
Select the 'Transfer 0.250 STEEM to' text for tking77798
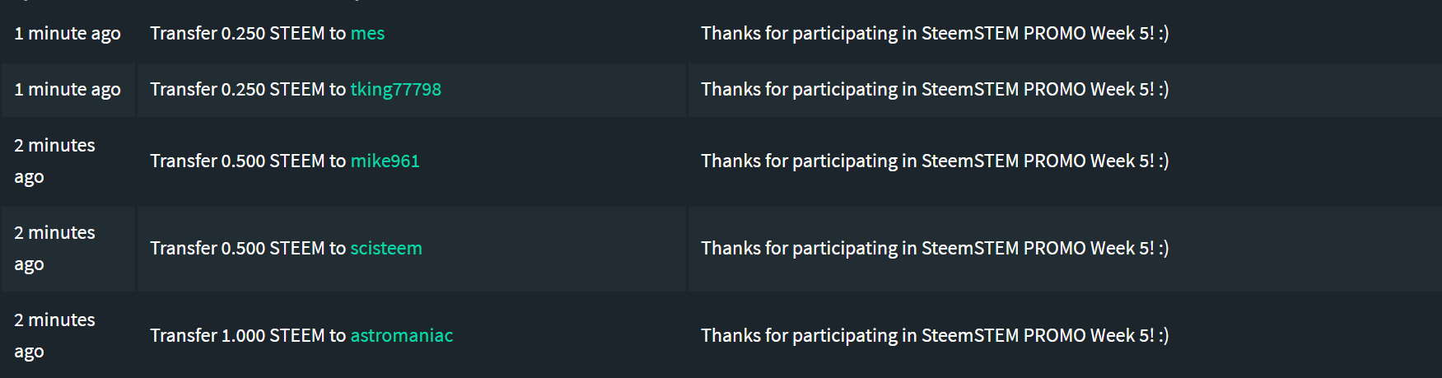pyautogui.click(x=248, y=90)
